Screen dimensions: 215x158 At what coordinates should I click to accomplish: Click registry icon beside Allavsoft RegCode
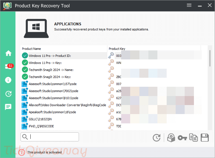tap(25, 105)
